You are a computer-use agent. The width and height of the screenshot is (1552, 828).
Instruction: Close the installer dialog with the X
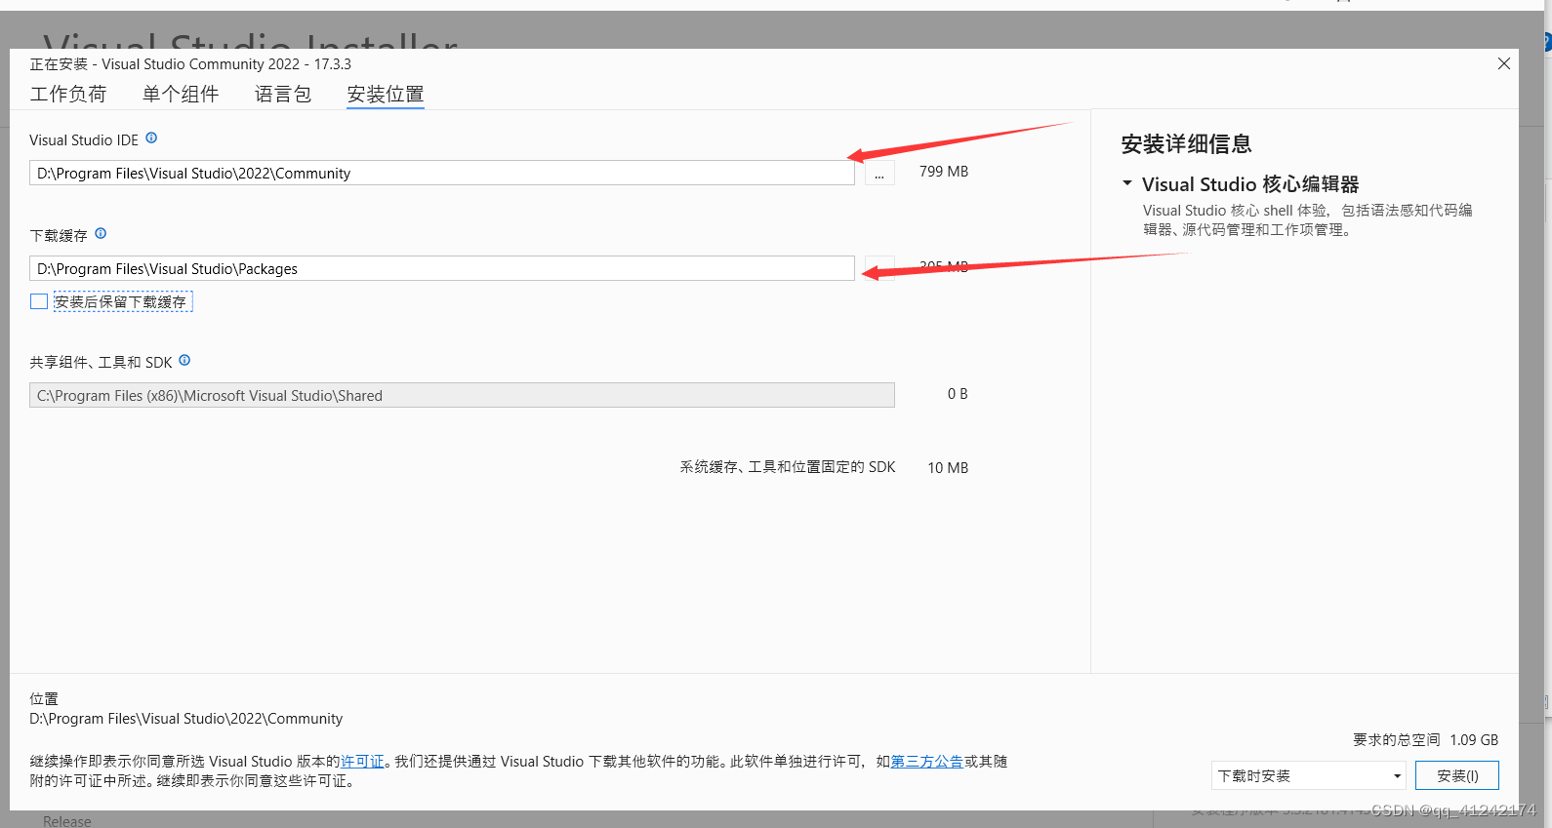[1504, 63]
